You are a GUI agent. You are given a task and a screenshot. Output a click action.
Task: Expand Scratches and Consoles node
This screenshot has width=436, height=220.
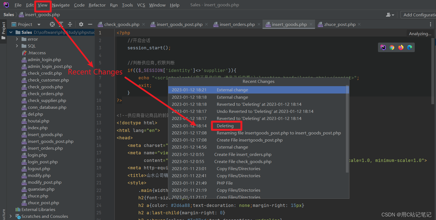11,216
